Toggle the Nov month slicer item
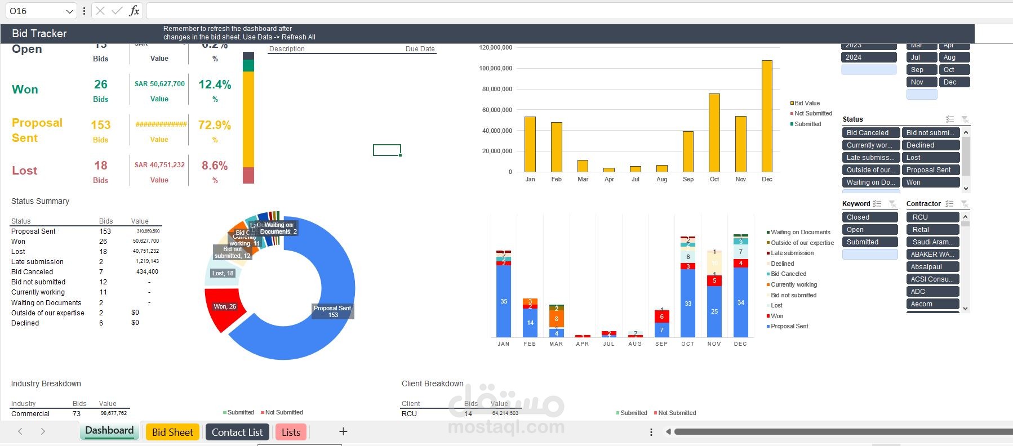 [x=922, y=82]
